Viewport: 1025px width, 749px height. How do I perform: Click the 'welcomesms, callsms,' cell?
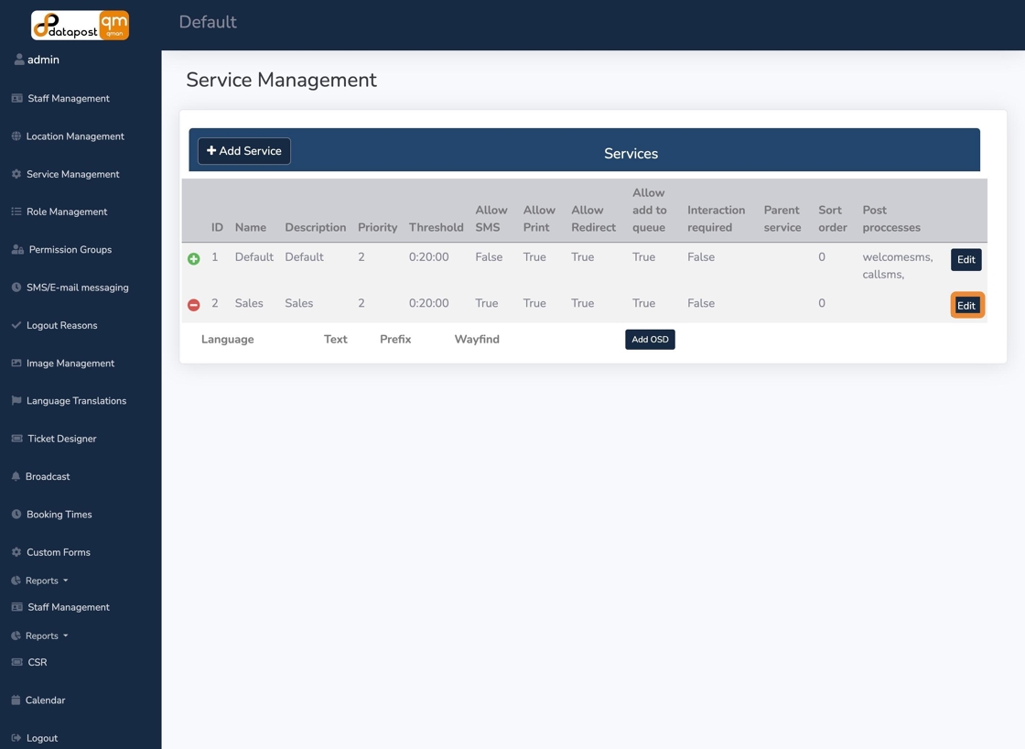pyautogui.click(x=897, y=266)
